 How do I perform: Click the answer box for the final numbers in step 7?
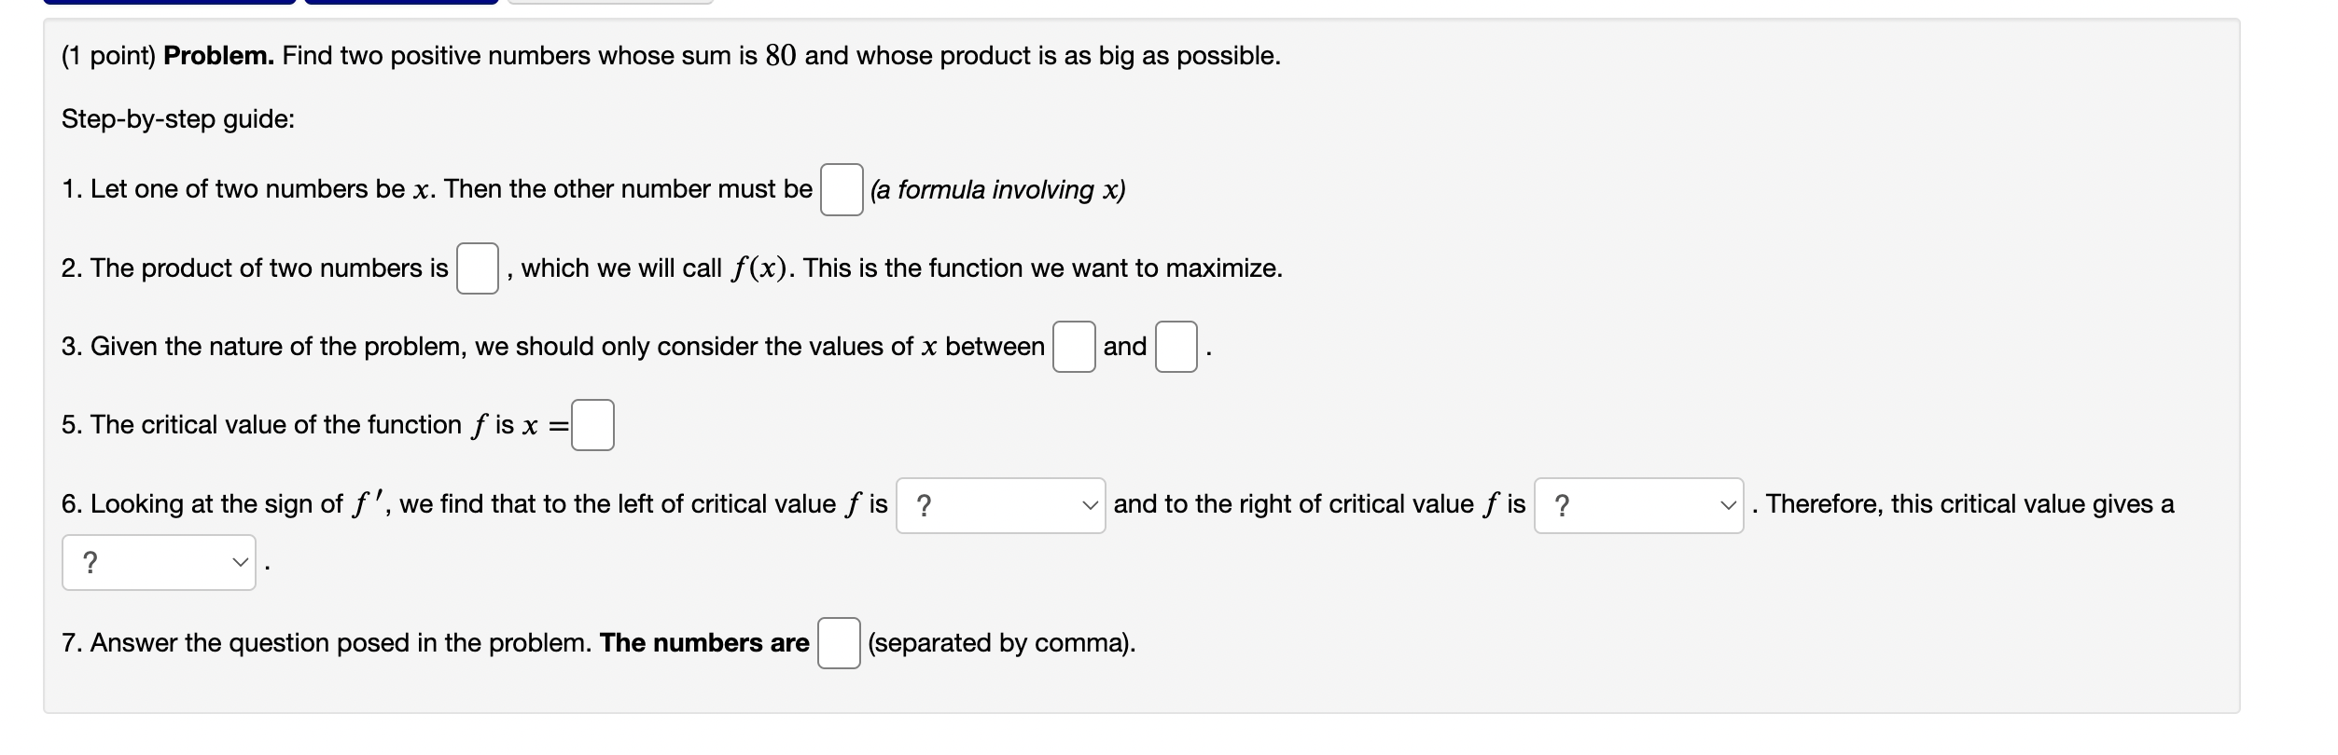pos(838,643)
